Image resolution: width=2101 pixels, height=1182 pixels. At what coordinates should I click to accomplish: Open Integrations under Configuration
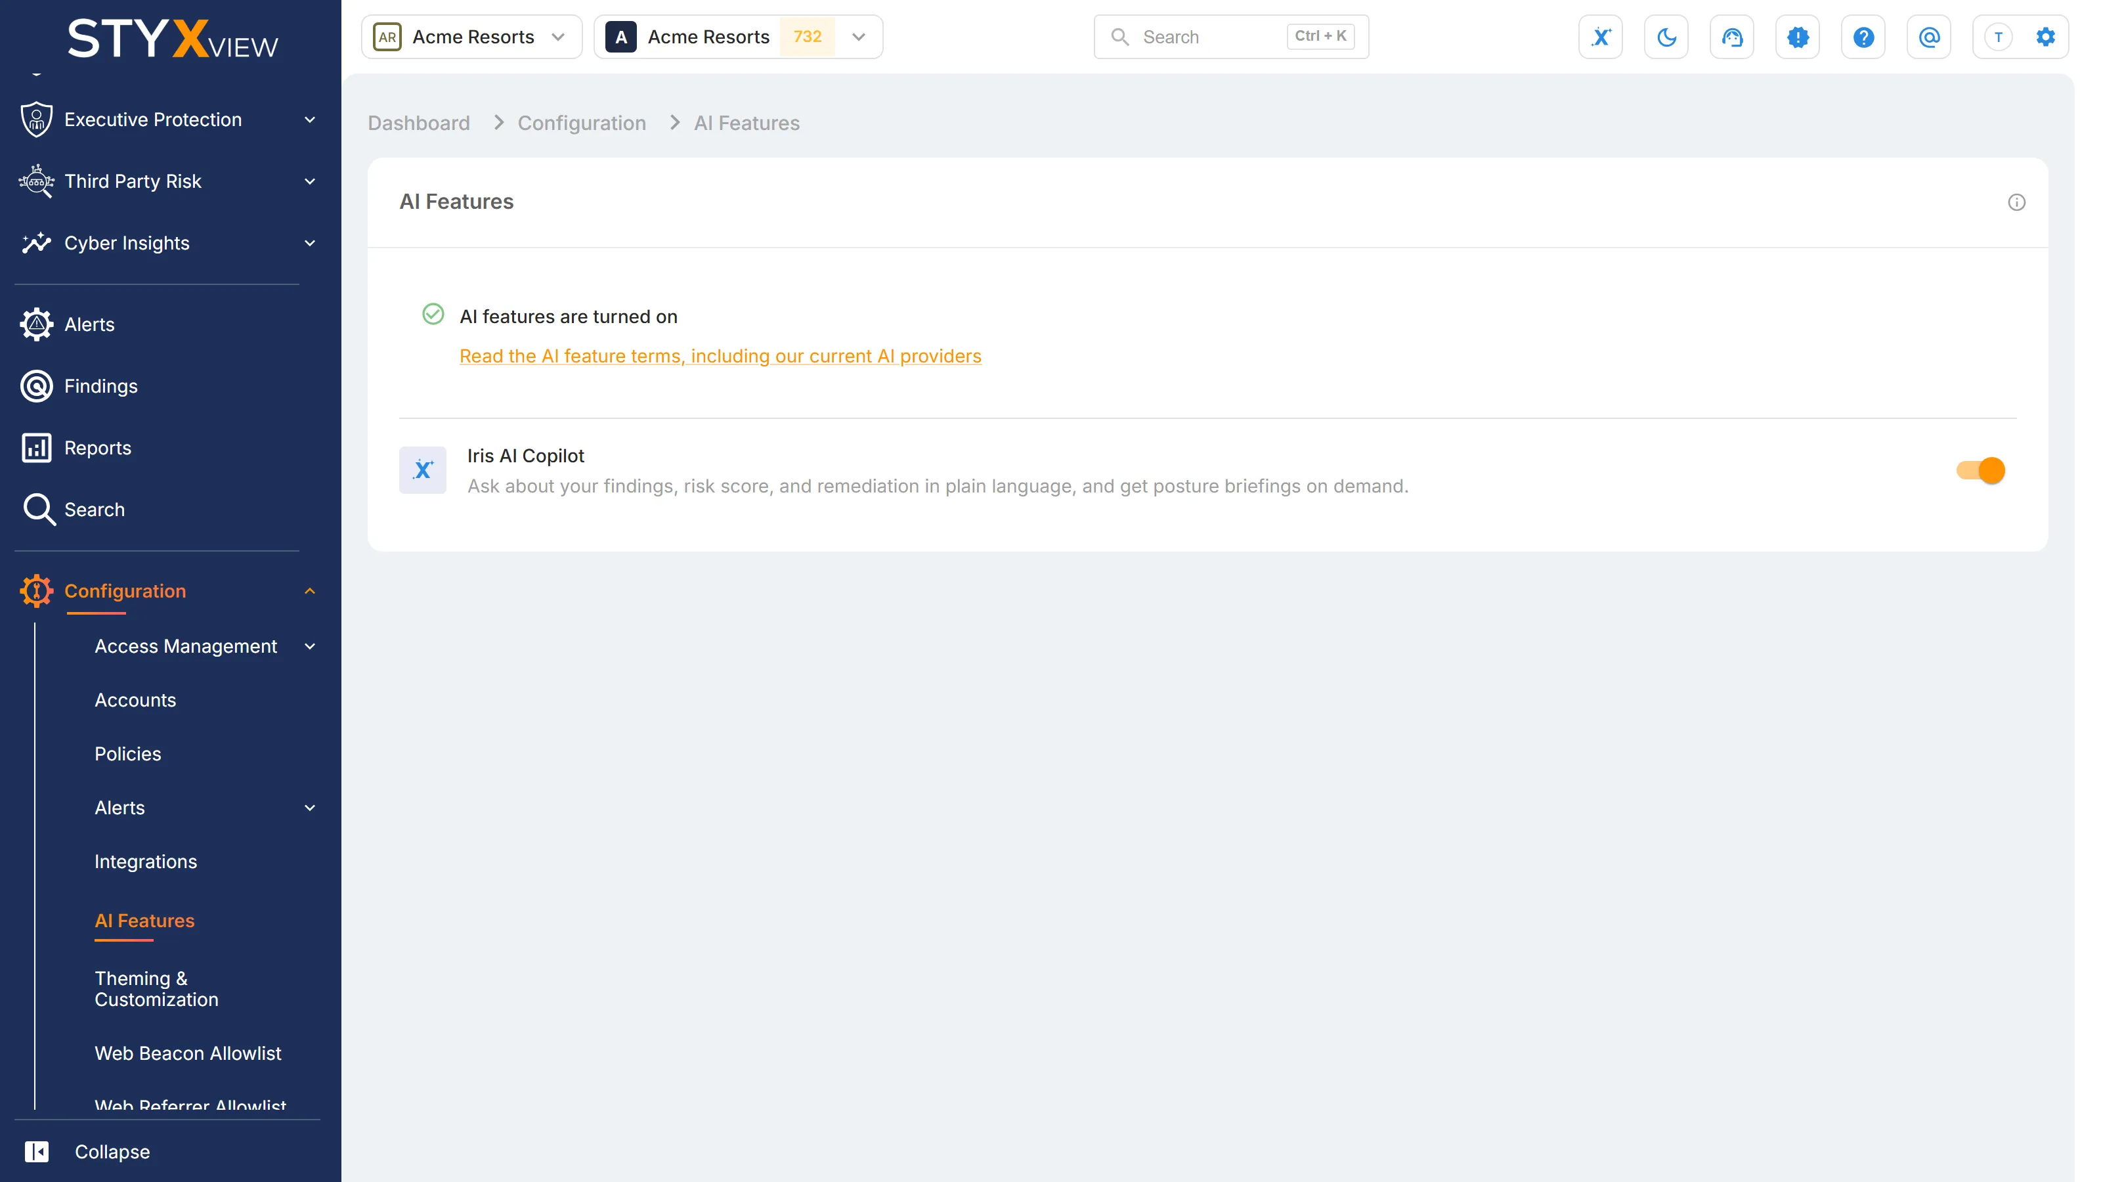click(x=146, y=862)
